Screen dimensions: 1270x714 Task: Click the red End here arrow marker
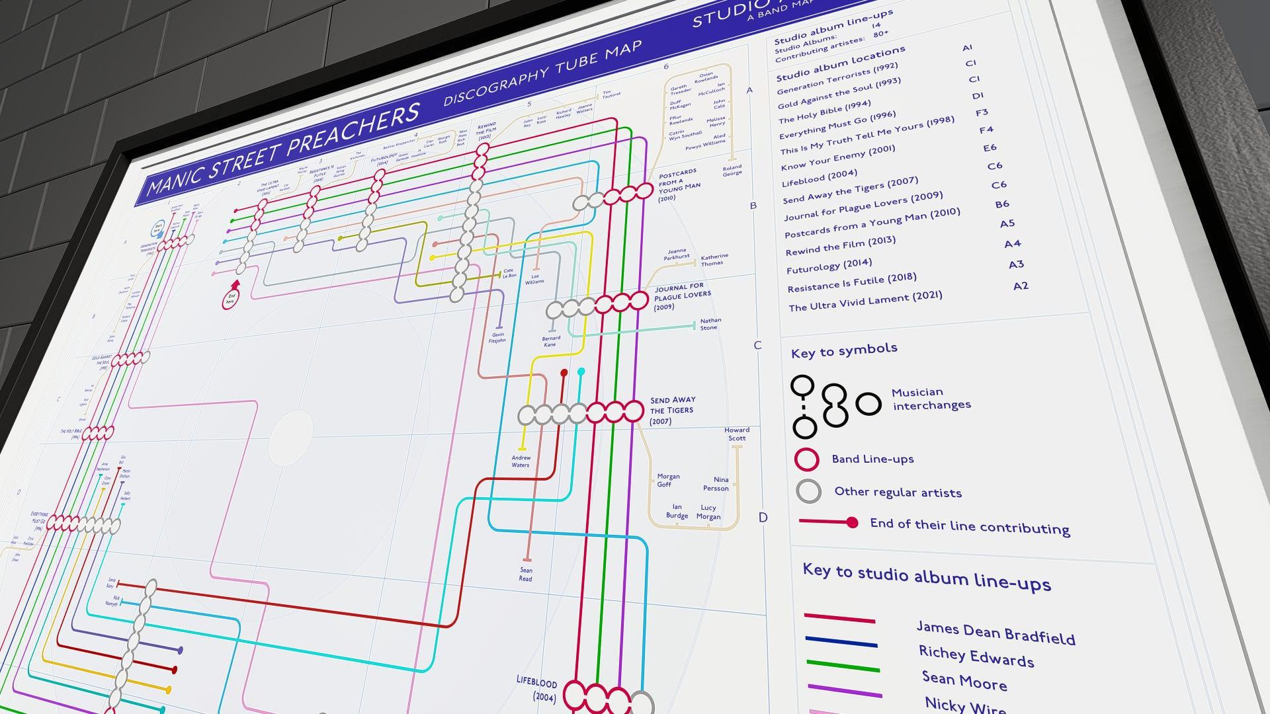tap(232, 295)
